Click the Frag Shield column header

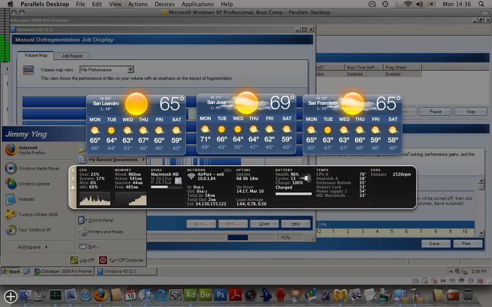[x=402, y=67]
